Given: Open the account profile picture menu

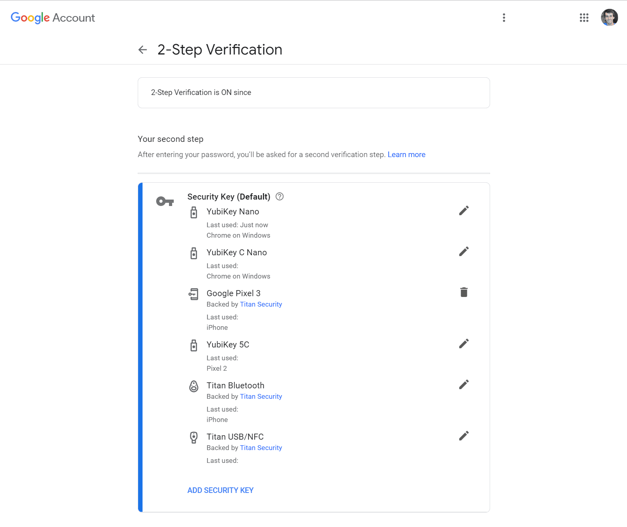Looking at the screenshot, I should tap(609, 18).
